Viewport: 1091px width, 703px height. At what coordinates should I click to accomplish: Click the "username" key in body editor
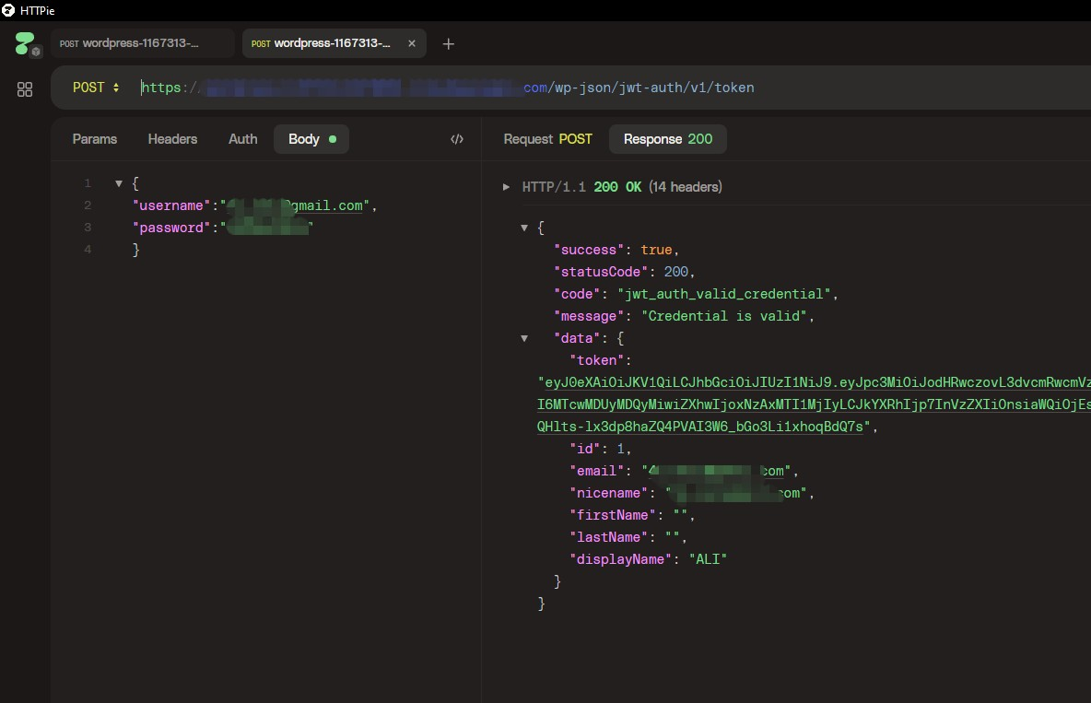[x=171, y=206]
